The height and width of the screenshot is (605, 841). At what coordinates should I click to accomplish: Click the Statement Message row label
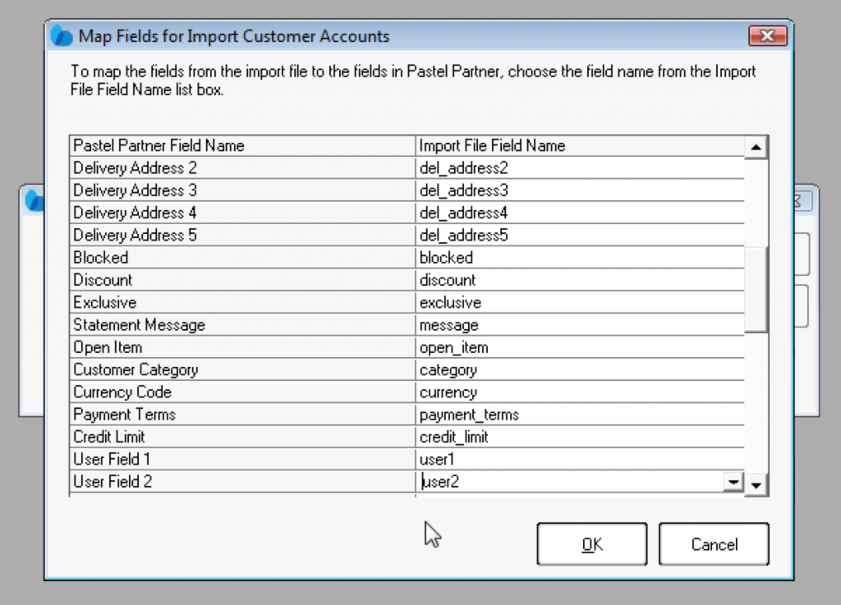pyautogui.click(x=242, y=325)
